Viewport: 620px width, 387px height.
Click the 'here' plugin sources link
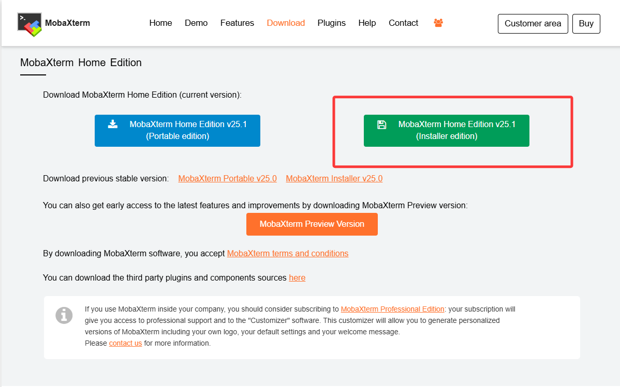click(x=297, y=278)
